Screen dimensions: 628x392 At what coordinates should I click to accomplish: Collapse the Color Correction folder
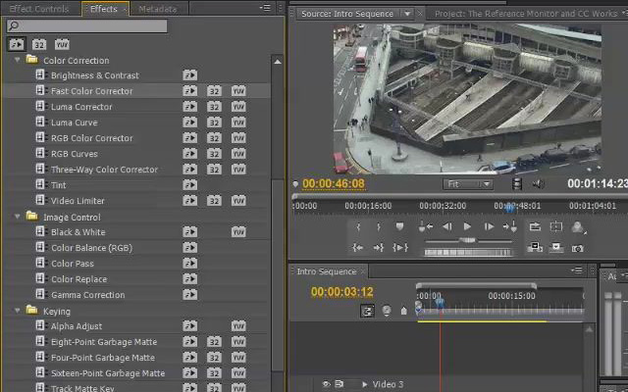18,60
